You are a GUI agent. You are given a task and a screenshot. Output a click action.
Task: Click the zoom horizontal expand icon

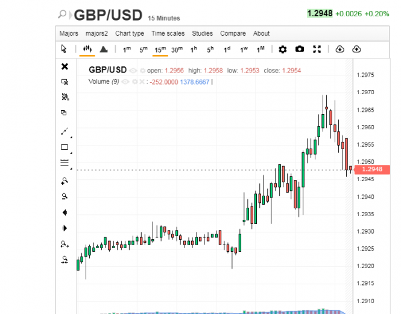click(65, 244)
